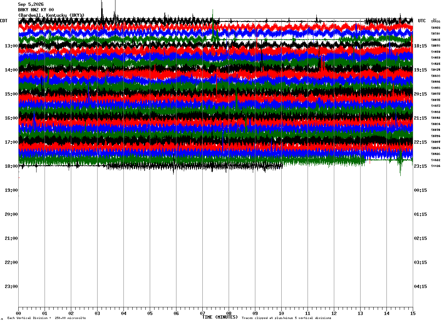
Task: Select the 23:00 CDT row label
Action: (11, 287)
